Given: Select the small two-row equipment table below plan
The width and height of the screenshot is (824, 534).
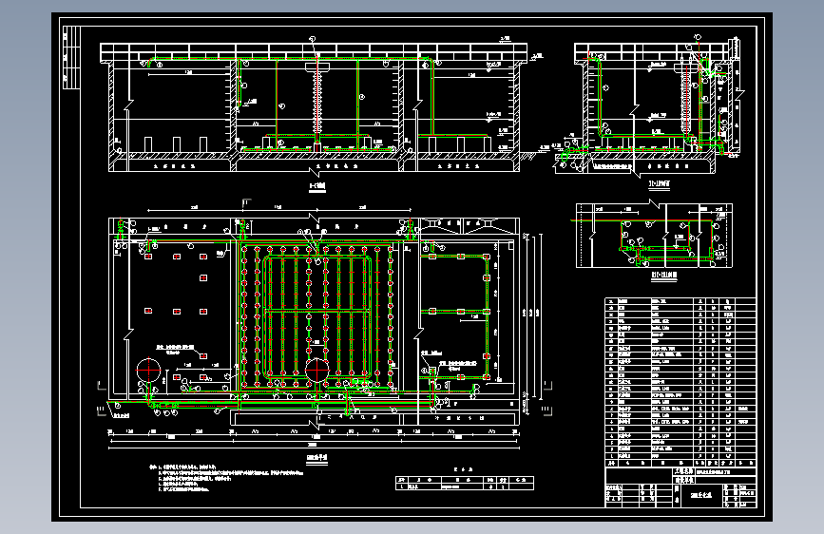Looking at the screenshot, I should coord(465,483).
